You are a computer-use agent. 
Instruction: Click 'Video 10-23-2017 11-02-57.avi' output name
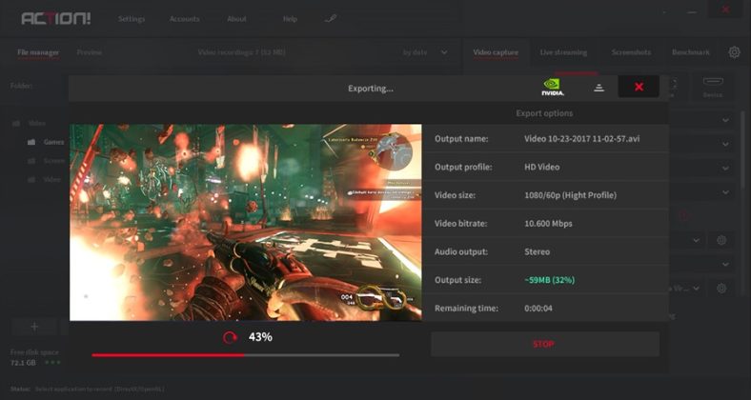click(582, 139)
